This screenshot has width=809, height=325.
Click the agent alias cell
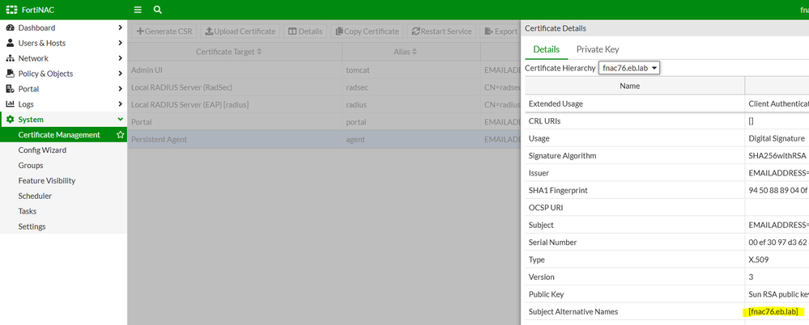(x=411, y=140)
